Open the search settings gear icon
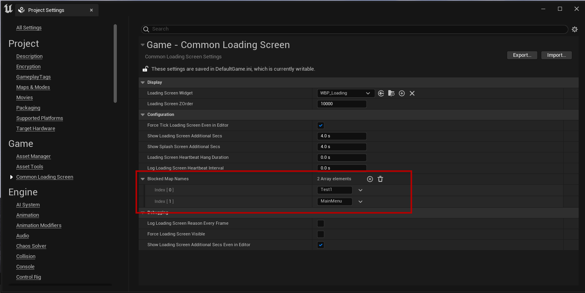Viewport: 585px width, 293px height. coord(575,29)
